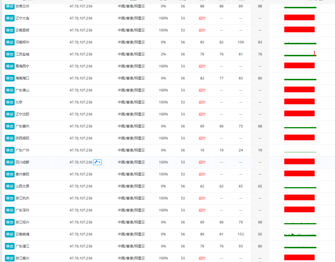Click the 移动 badge for 广东湛江
Image resolution: width=335 pixels, height=262 pixels.
click(10, 246)
